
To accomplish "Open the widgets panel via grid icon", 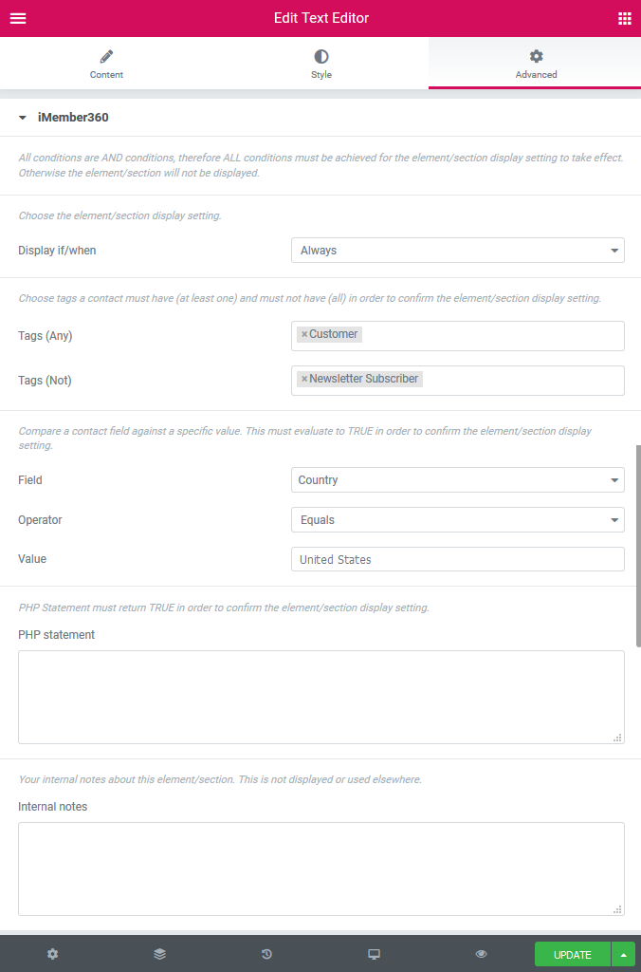I will click(624, 18).
